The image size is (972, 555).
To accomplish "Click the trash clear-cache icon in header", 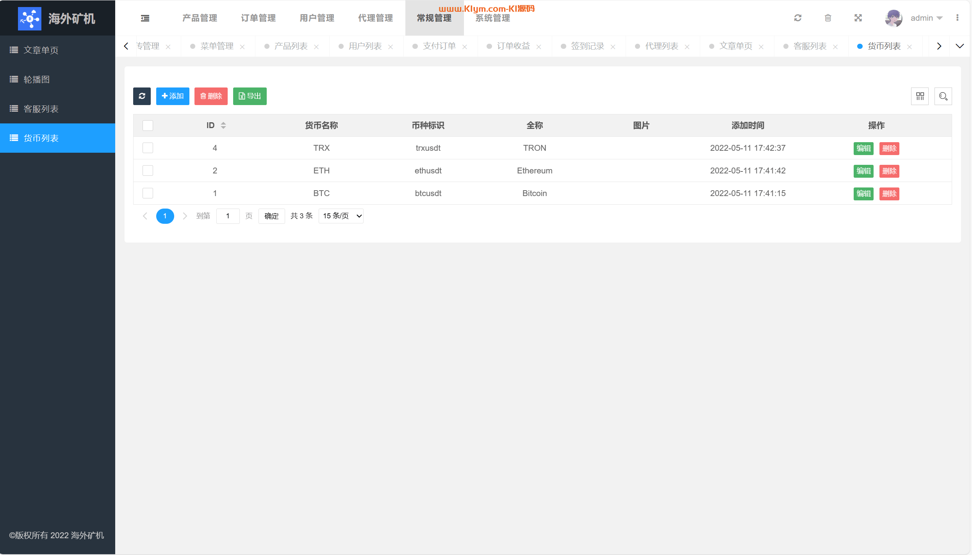I will click(828, 18).
